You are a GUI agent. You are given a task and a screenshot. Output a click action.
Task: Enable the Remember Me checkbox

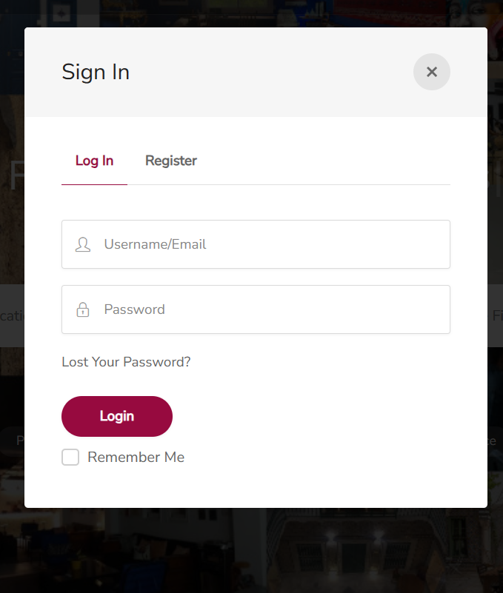click(70, 458)
